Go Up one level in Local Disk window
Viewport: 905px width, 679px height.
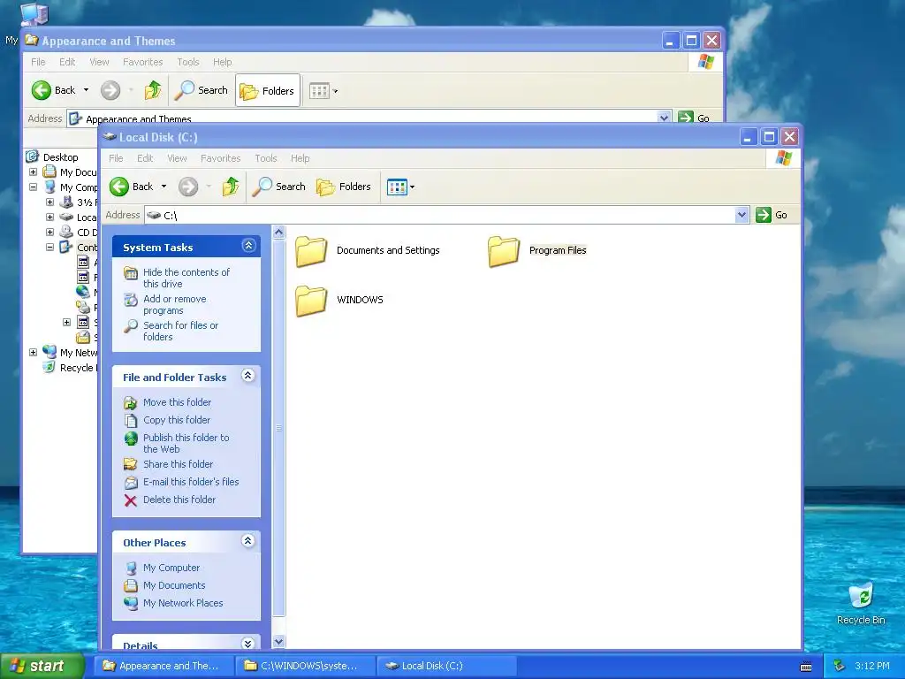click(x=231, y=187)
